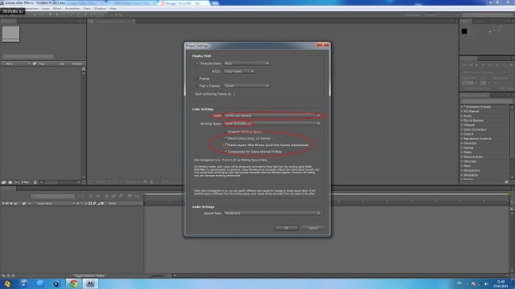Click OK in Project Settings dialog

pos(286,228)
